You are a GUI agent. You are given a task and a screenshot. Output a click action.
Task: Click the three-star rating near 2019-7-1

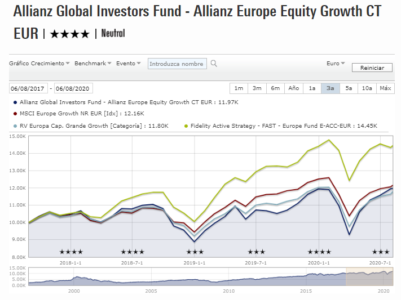256,252
